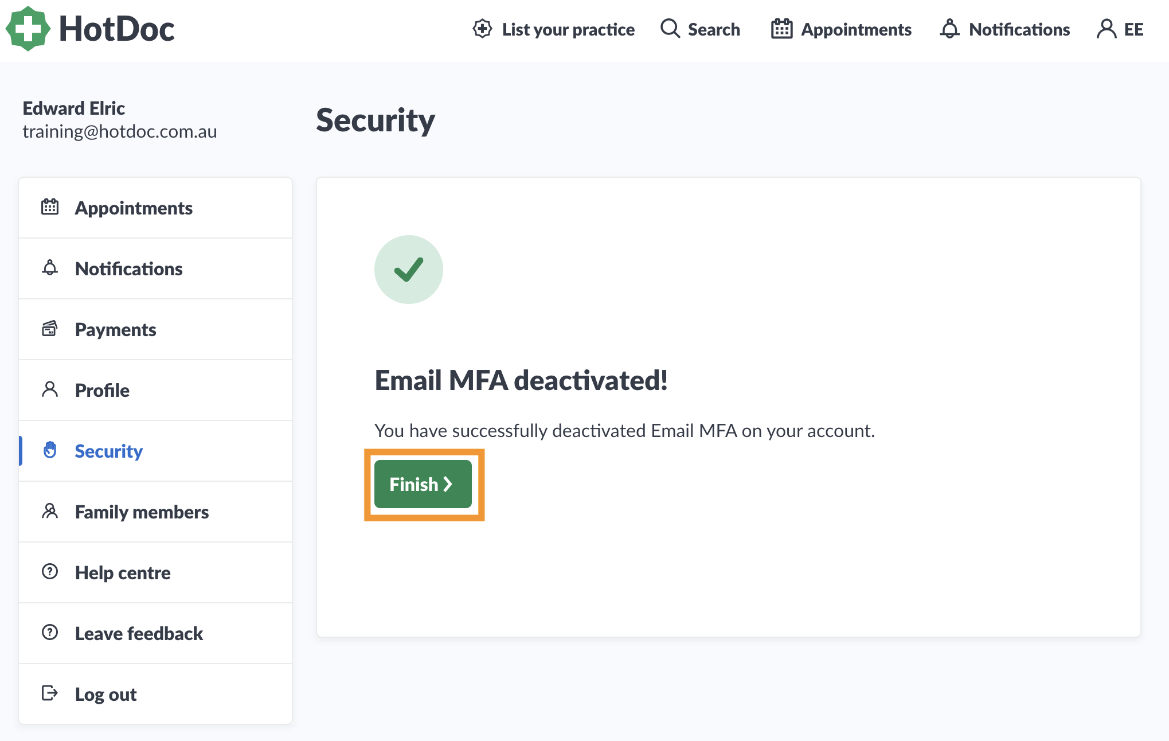Click the sidebar Payments wallet icon
The height and width of the screenshot is (741, 1169).
[x=50, y=329]
